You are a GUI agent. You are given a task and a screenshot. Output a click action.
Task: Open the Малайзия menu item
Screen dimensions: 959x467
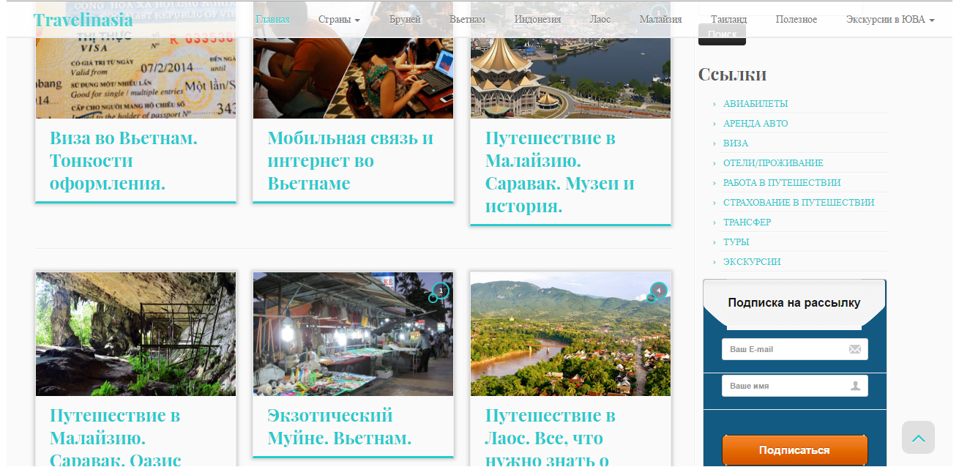point(660,20)
